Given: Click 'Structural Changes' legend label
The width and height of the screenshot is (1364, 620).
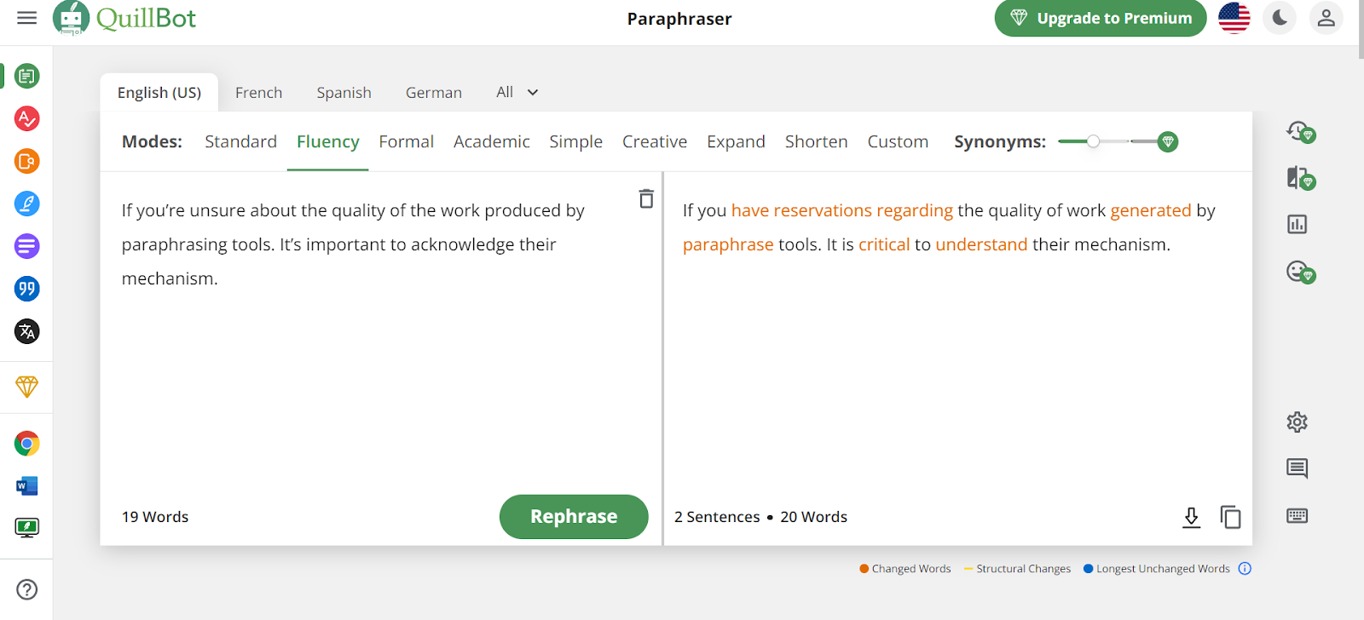Looking at the screenshot, I should [x=1023, y=568].
